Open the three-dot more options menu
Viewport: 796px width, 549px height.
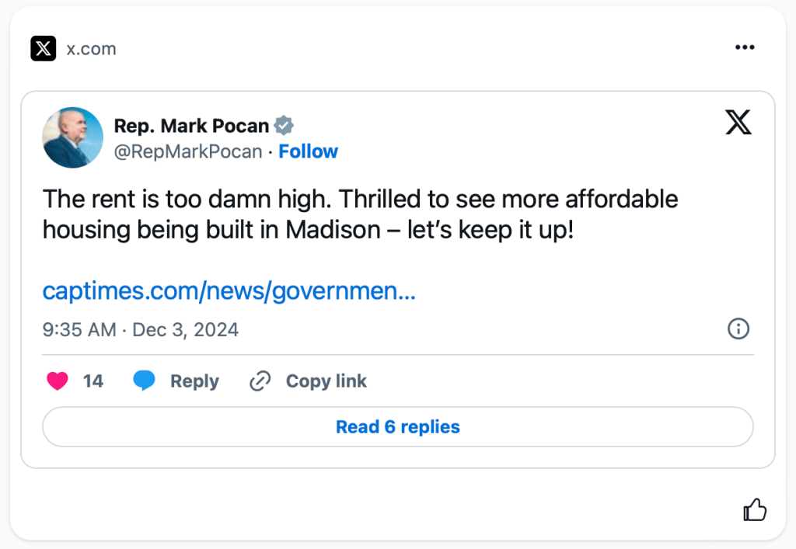coord(745,48)
